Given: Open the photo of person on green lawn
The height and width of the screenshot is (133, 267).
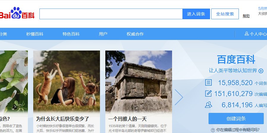Looking at the screenshot, I should pos(14,81).
